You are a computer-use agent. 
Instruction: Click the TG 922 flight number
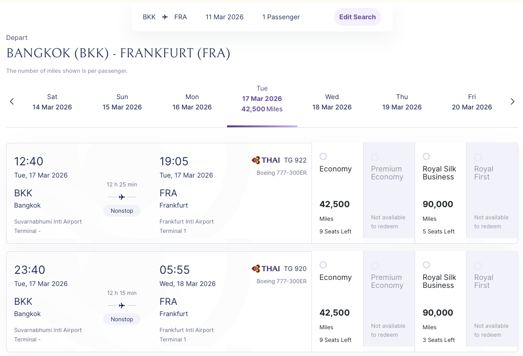[295, 160]
